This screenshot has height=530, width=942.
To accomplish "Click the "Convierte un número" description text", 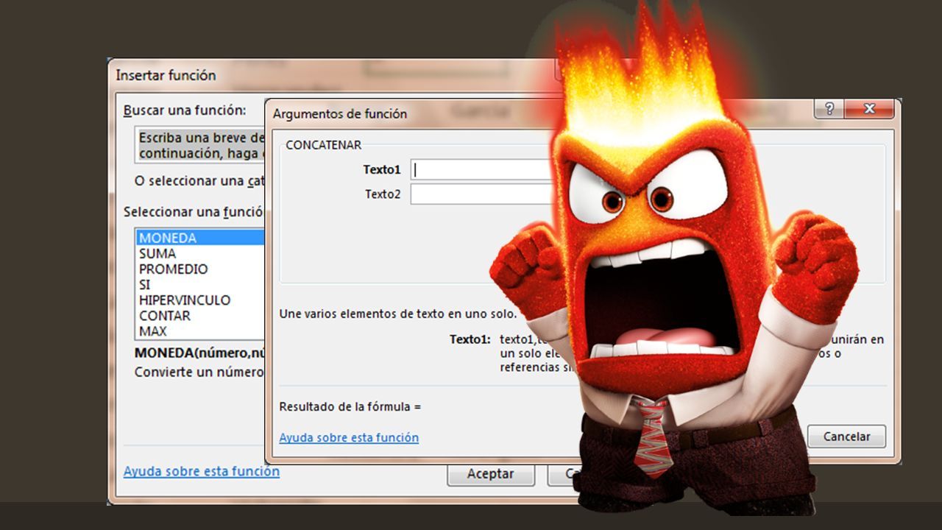I will coord(199,372).
